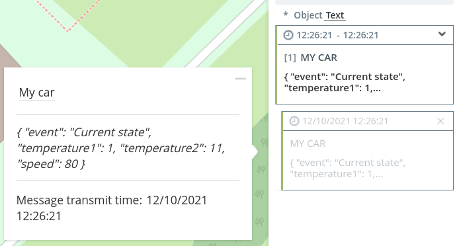Select the greyed MY CAR message title

[308, 143]
